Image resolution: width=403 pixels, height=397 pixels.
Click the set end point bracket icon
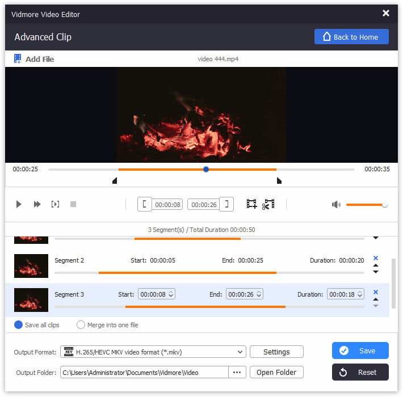tap(227, 204)
